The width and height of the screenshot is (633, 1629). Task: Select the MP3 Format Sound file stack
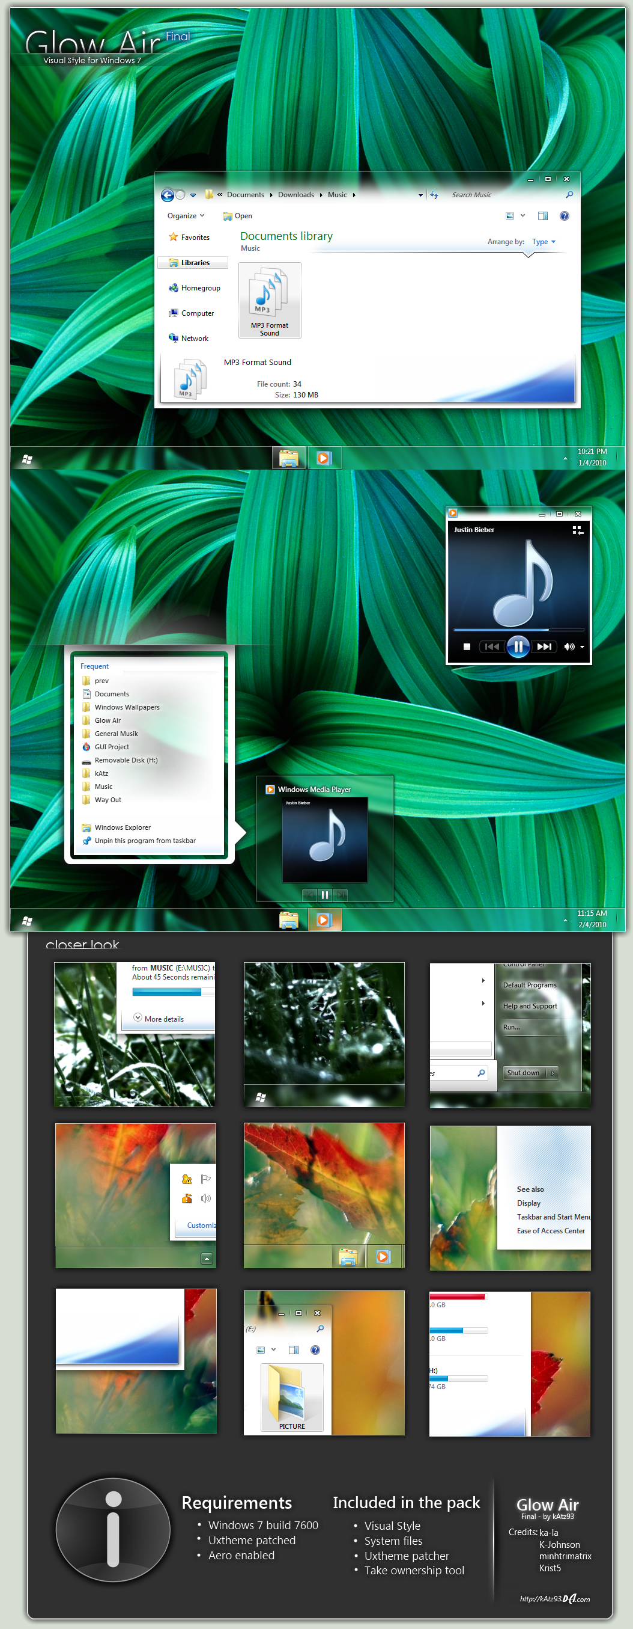[270, 301]
